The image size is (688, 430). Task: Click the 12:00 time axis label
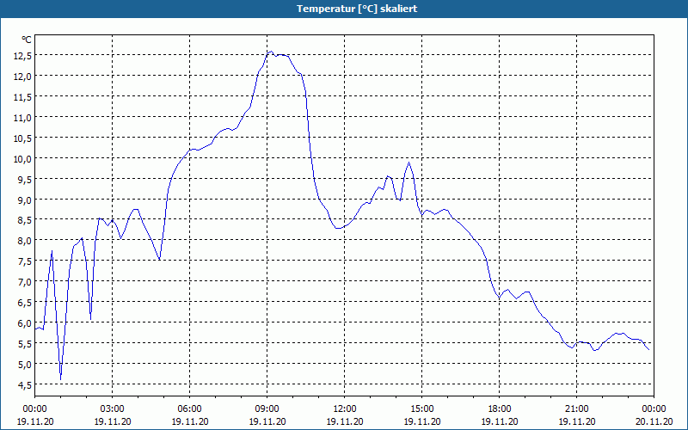pos(345,409)
